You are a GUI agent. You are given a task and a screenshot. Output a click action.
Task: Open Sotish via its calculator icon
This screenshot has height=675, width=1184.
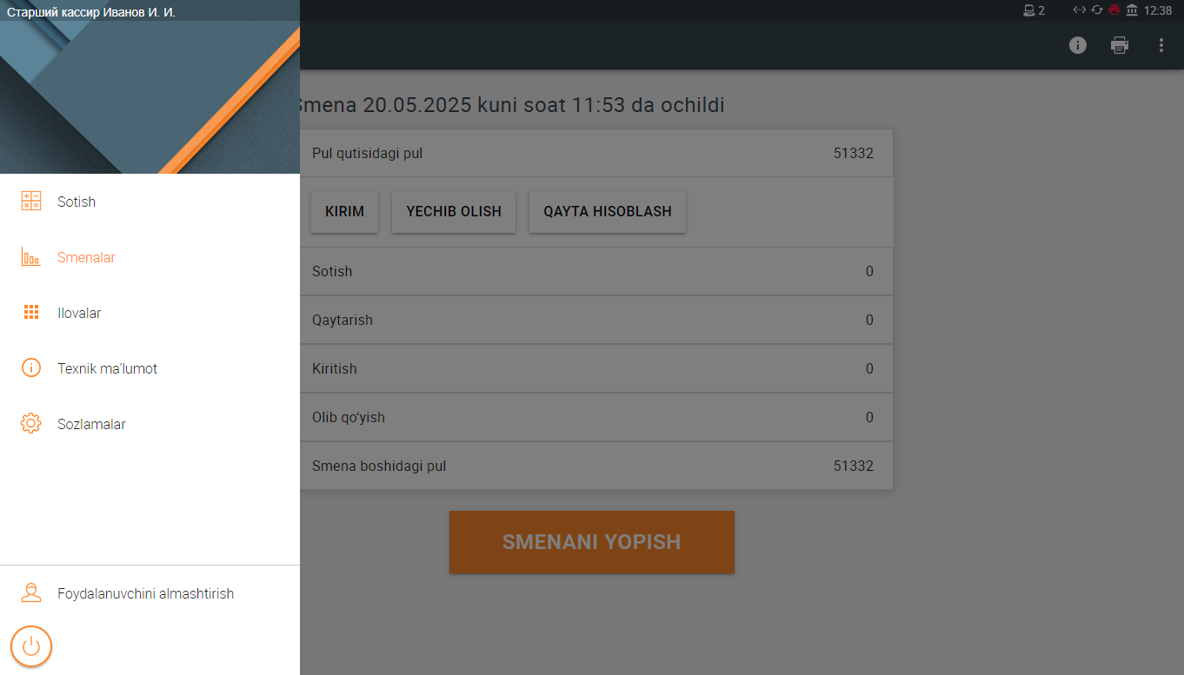point(31,202)
